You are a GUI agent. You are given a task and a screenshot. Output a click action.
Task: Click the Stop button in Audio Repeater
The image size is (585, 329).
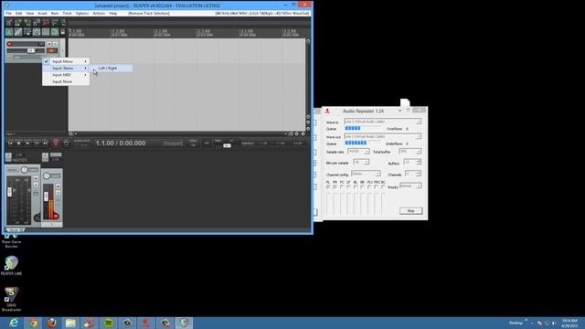point(410,211)
